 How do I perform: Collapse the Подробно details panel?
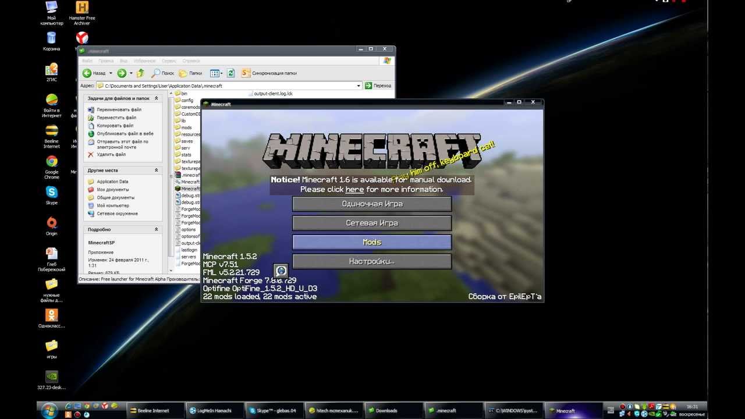[156, 230]
